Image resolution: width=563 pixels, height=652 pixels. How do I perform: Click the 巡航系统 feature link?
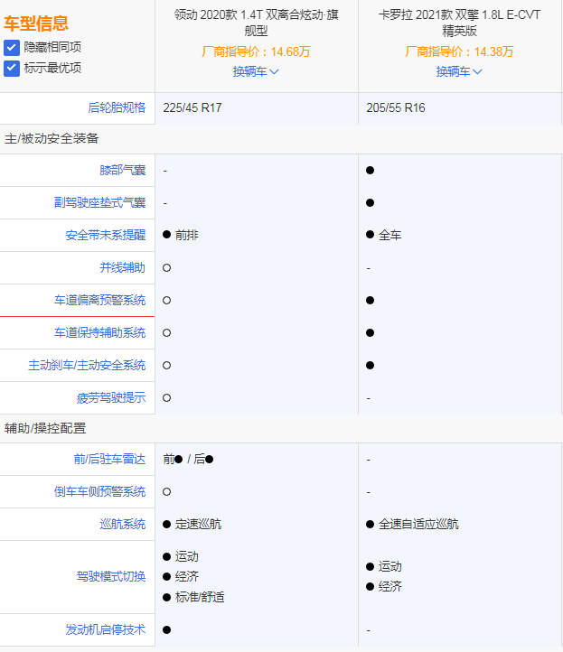(122, 524)
